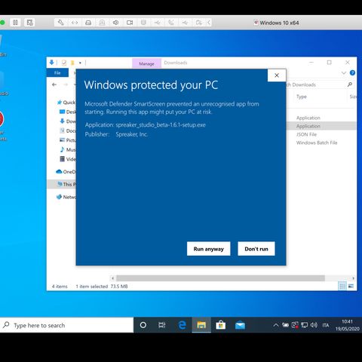Screen dimensions: 362x362
Task: Click Run anyway button
Action: point(208,249)
